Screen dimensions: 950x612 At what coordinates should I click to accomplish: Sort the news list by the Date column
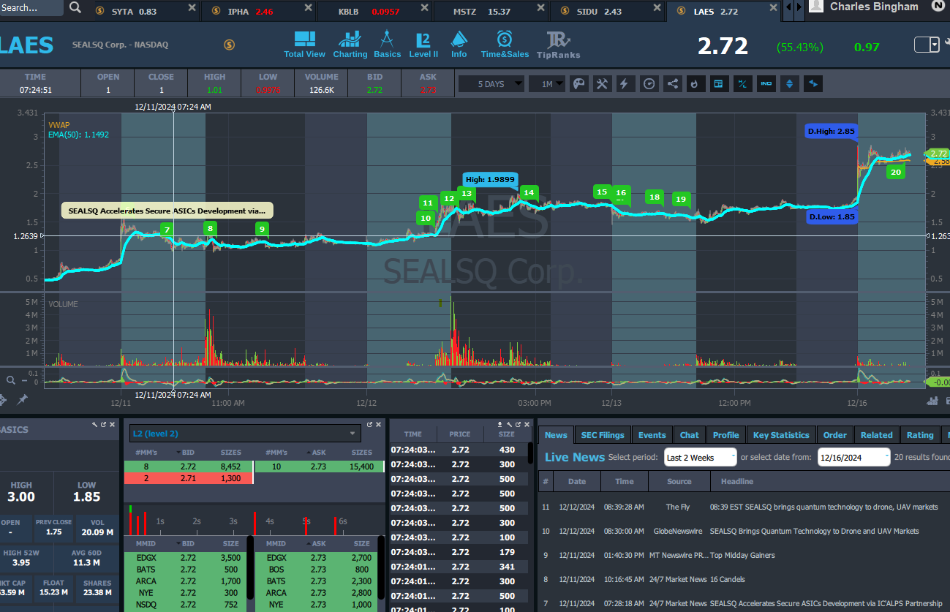click(x=577, y=481)
